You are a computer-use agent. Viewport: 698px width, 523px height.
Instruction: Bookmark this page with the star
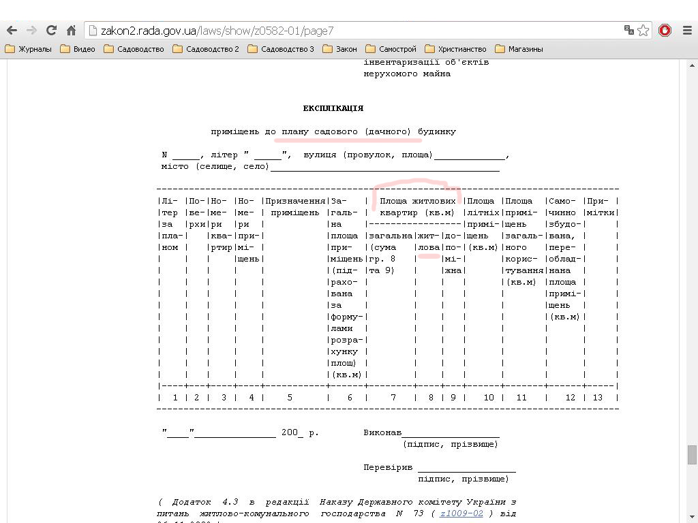point(643,30)
